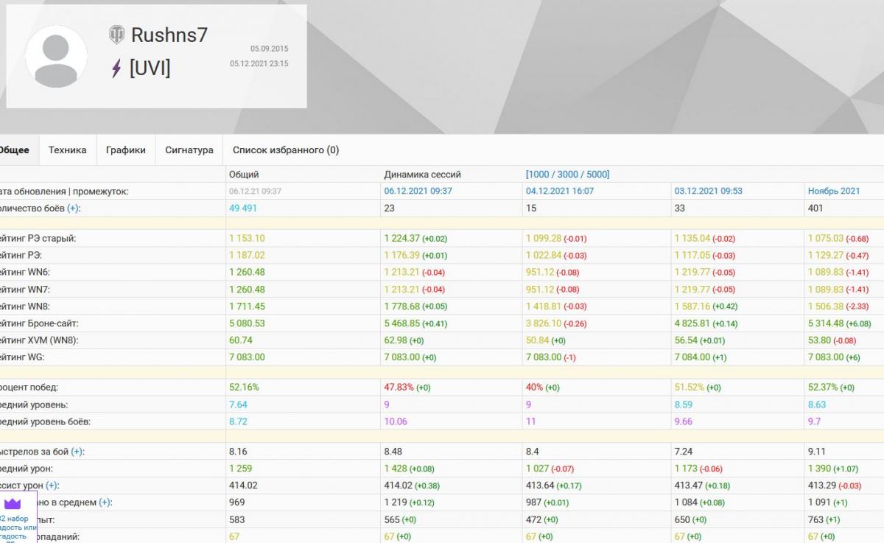
Task: Switch to the Сигнатура tab
Action: point(189,150)
